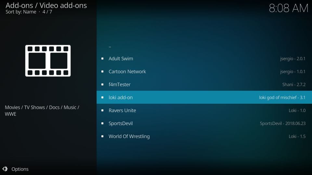Open the highlighted loki add-on
Viewport: 312px width, 175px height.
(x=204, y=97)
